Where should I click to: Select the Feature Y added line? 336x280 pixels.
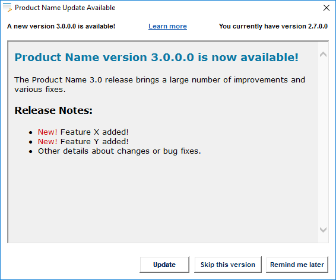83,142
